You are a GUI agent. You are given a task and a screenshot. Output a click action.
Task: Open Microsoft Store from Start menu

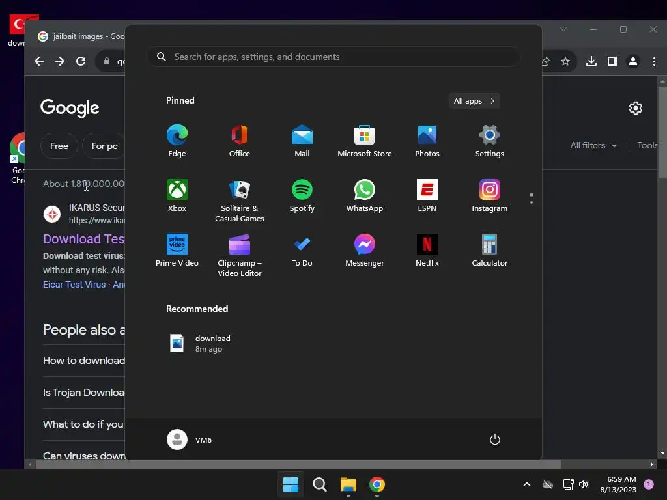coord(365,141)
